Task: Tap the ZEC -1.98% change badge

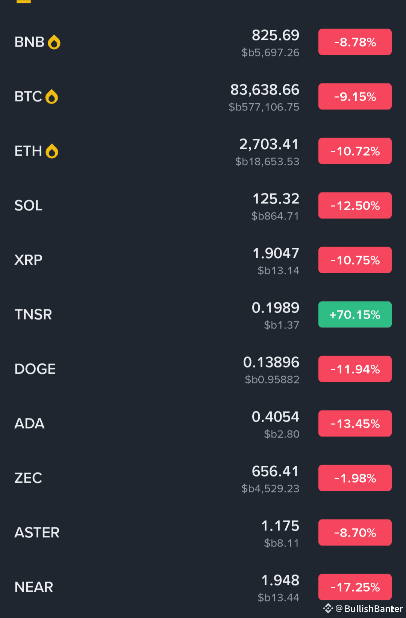Action: click(355, 478)
